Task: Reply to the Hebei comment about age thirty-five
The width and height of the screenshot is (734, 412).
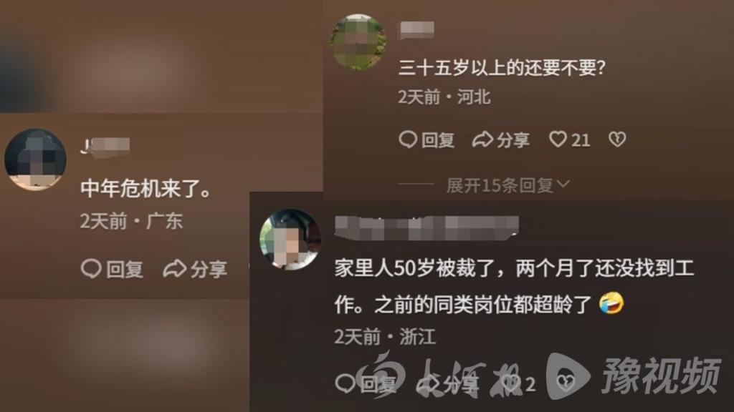Action: coord(426,139)
